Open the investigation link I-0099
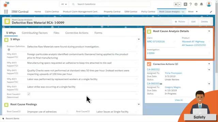The image size is (218, 122). click(x=151, y=53)
